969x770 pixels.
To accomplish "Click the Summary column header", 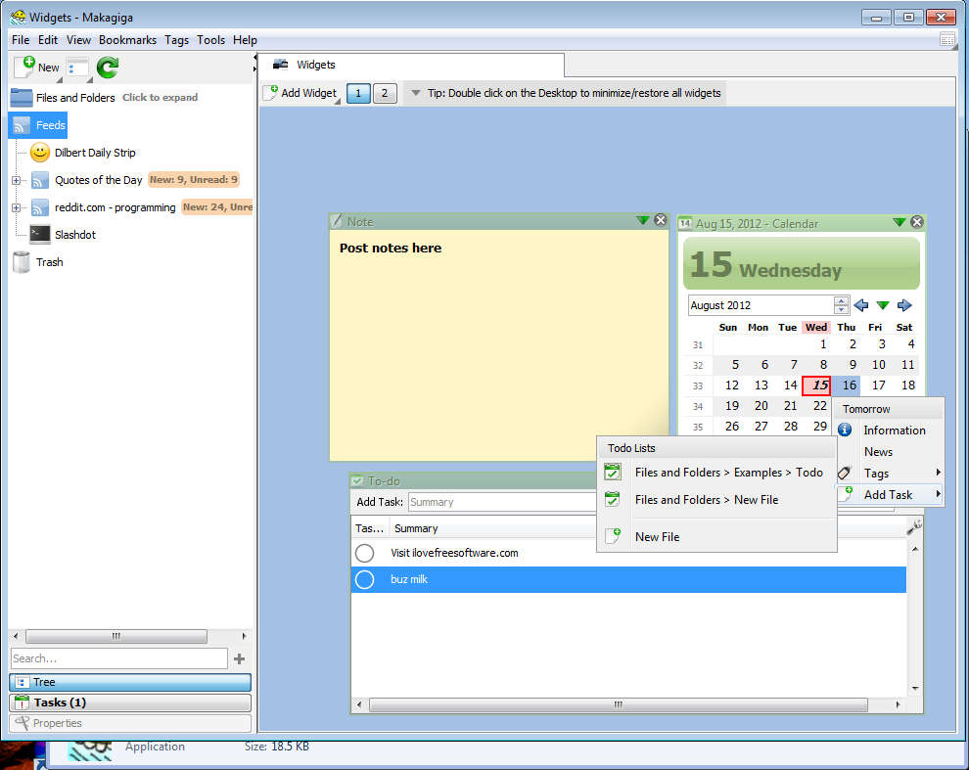I will click(416, 528).
